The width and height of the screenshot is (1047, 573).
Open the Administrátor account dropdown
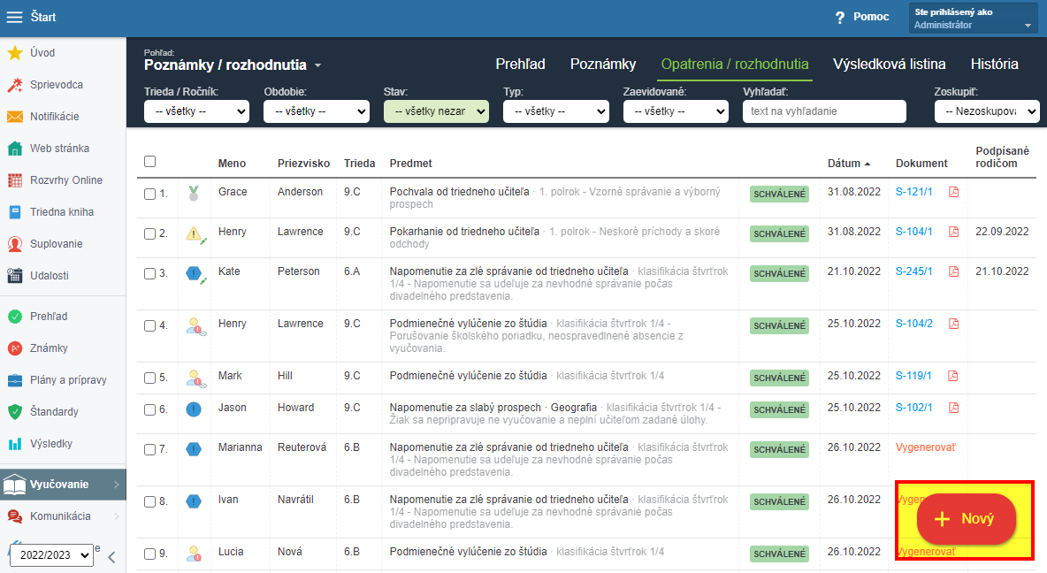pyautogui.click(x=973, y=18)
